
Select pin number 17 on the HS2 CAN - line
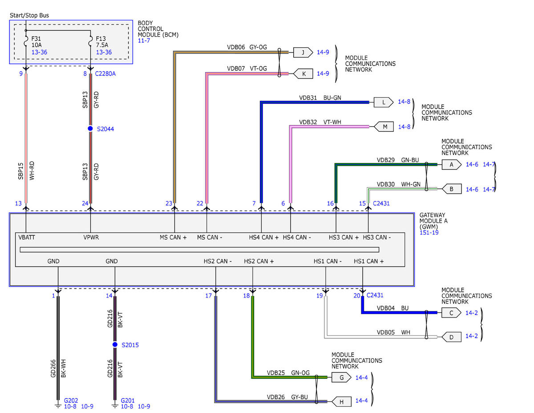coord(209,295)
